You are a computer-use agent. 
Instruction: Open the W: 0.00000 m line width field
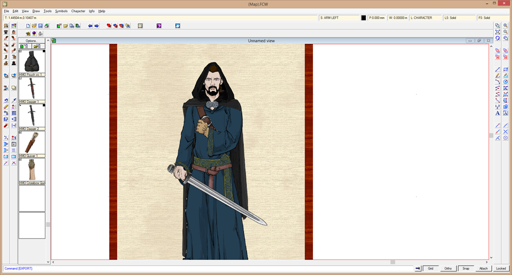(398, 18)
